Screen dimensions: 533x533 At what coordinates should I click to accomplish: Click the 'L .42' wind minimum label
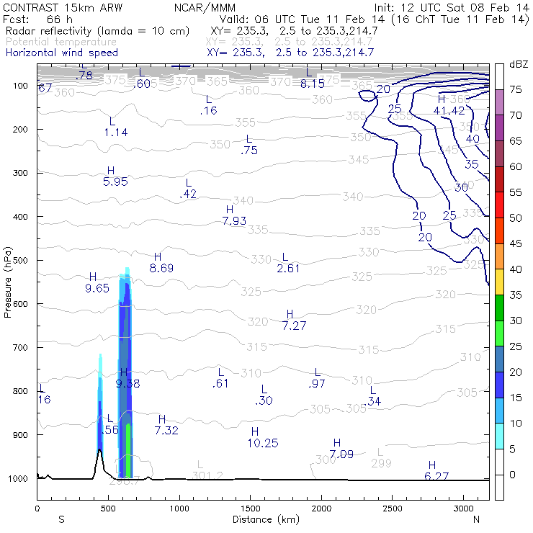[x=188, y=188]
